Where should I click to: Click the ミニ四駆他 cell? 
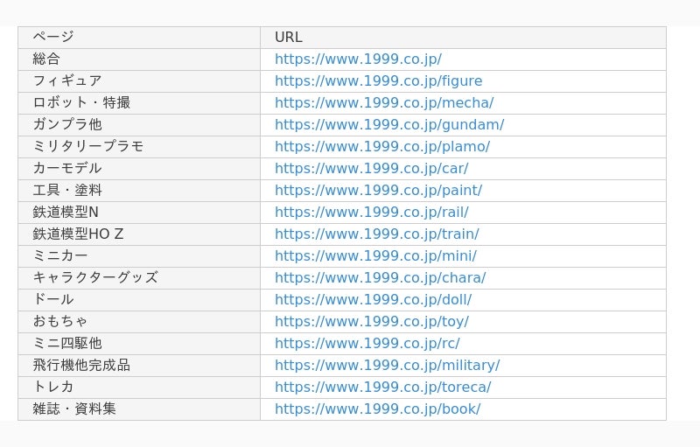pyautogui.click(x=139, y=344)
